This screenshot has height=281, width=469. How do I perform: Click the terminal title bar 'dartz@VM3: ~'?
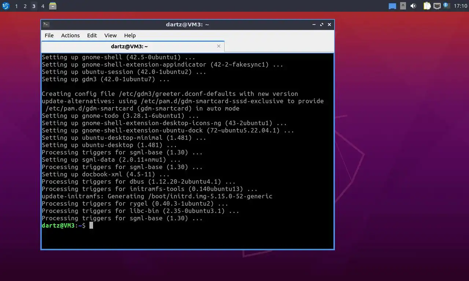[x=187, y=25]
